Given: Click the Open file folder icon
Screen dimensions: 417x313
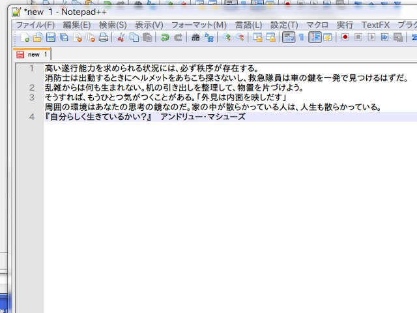Looking at the screenshot, I should point(38,37).
